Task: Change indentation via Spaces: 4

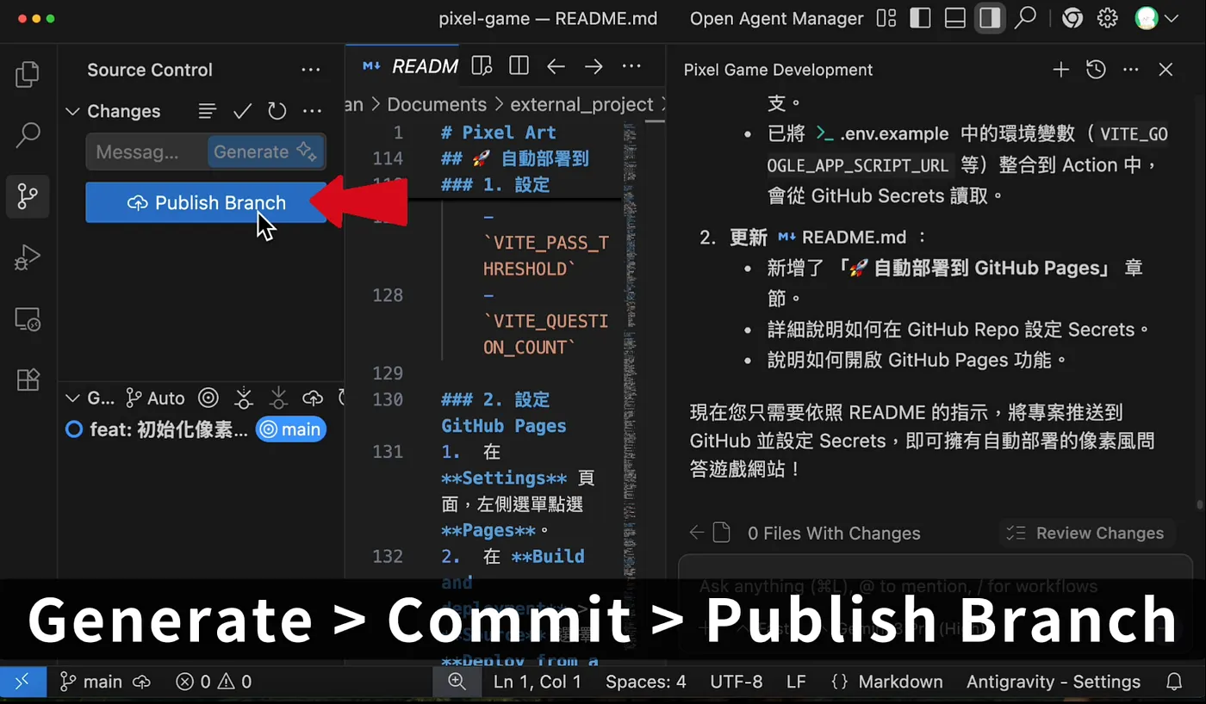Action: point(646,682)
